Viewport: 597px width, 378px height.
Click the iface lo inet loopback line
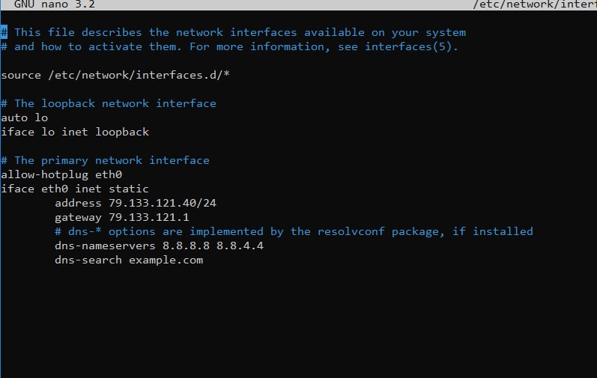(75, 132)
